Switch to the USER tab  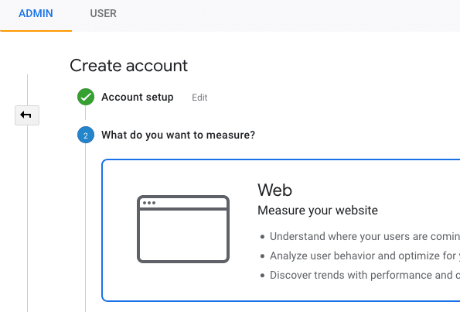[103, 13]
